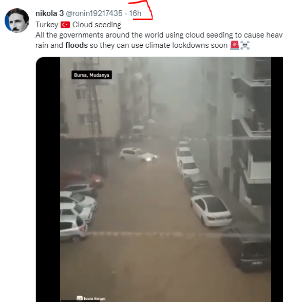Click the Turkey flag emoji

(65, 25)
